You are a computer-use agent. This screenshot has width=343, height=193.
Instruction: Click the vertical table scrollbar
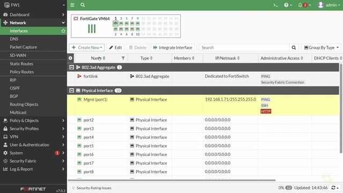click(341, 108)
